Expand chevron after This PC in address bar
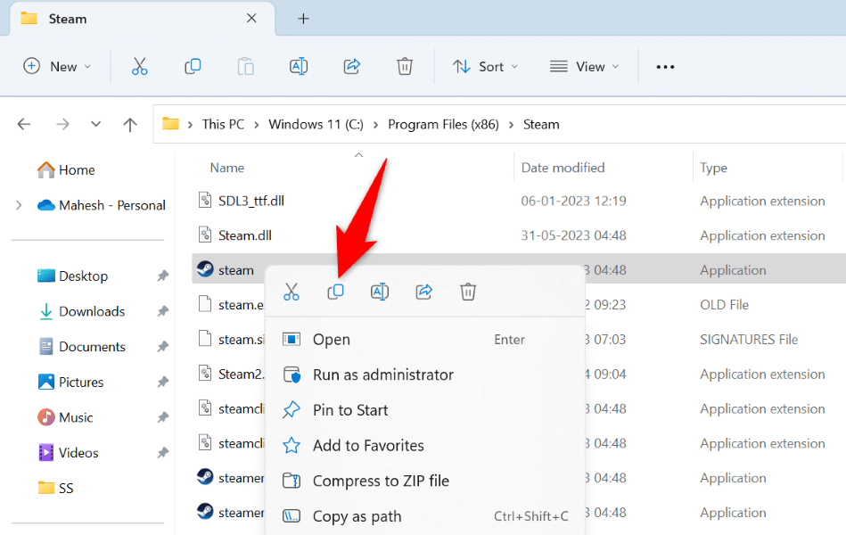The width and height of the screenshot is (846, 535). click(256, 125)
